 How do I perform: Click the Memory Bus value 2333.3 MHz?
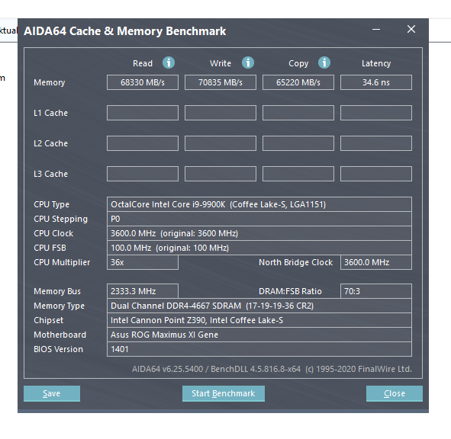click(x=143, y=291)
